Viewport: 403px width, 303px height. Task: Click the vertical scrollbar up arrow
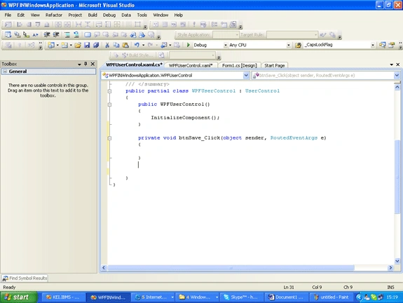pos(397,87)
